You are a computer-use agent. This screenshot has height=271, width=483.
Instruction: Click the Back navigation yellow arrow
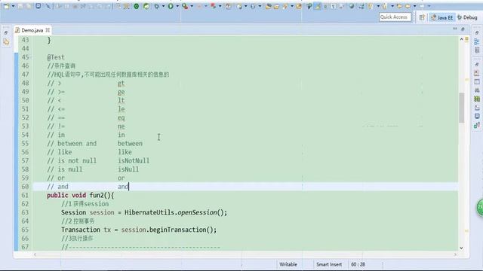click(x=408, y=6)
